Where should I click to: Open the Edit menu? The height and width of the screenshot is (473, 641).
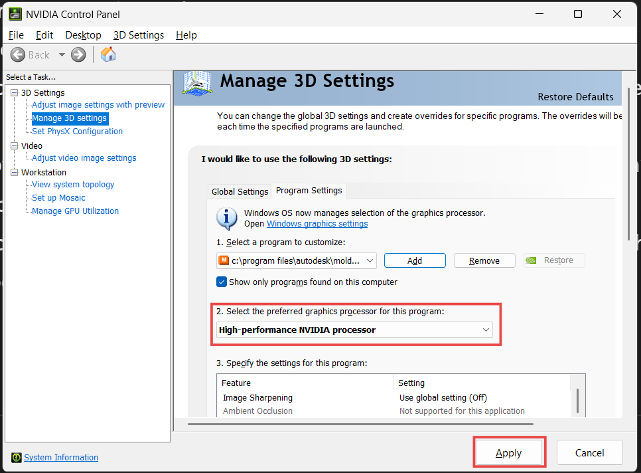(x=44, y=35)
